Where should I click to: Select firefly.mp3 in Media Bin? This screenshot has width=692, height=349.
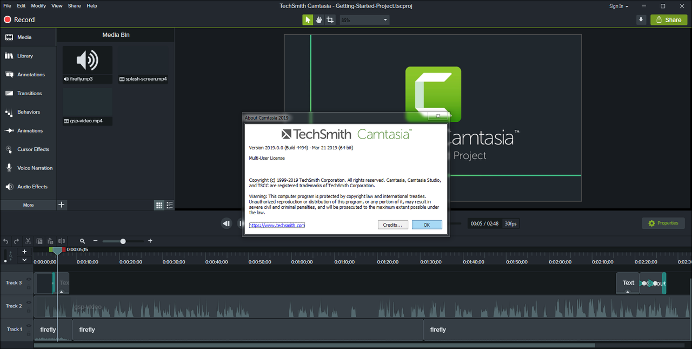coord(88,64)
